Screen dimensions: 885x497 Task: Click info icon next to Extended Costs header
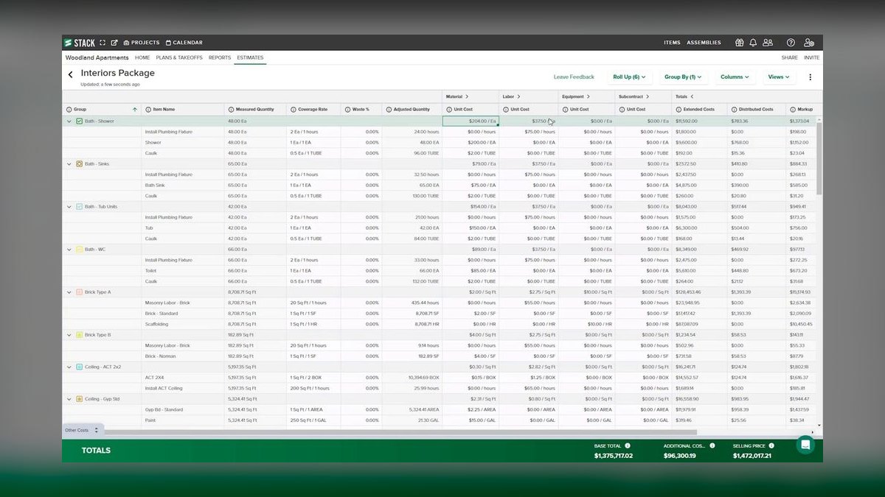678,109
